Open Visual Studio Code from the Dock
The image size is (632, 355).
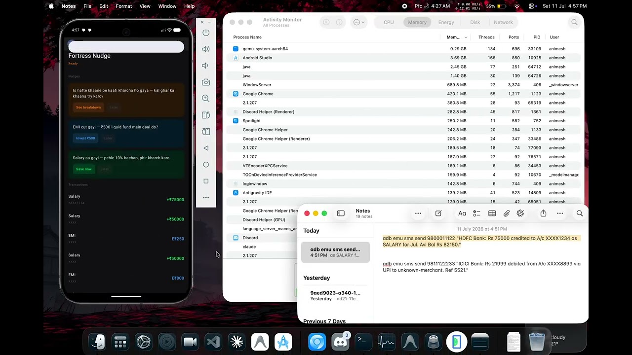click(213, 342)
